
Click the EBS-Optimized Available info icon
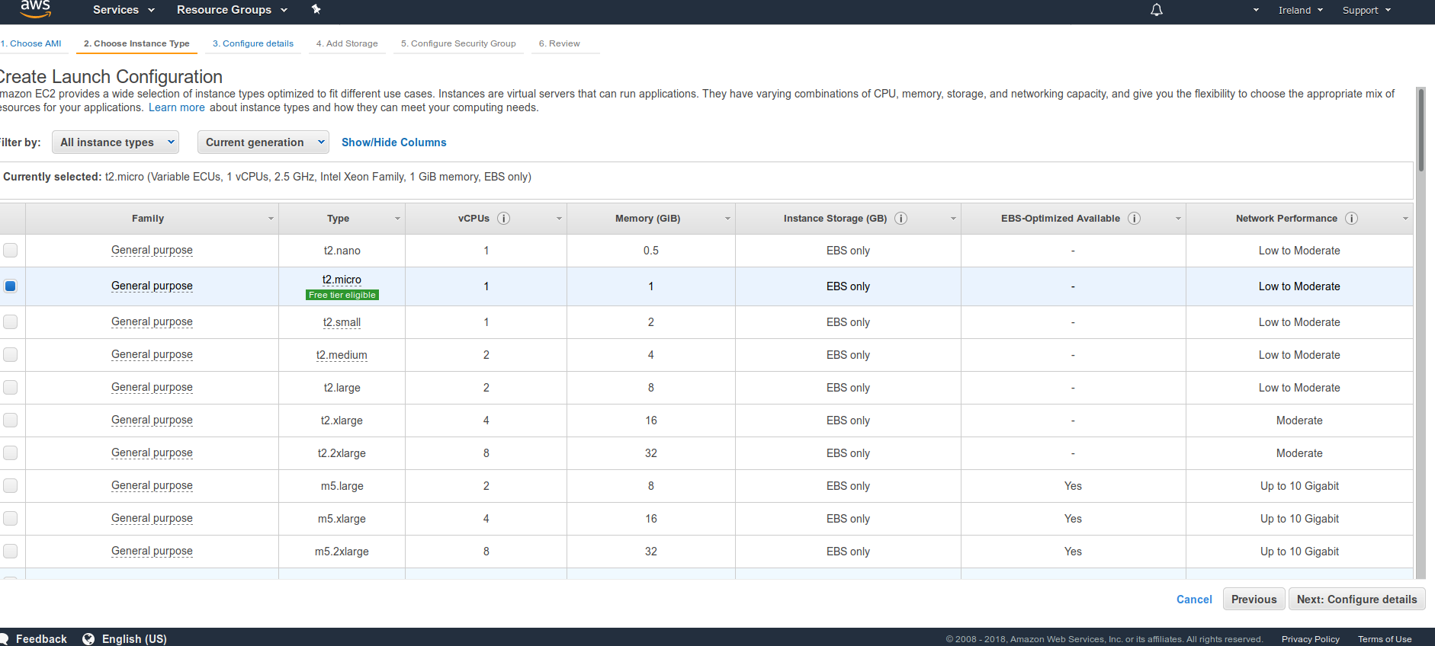(x=1134, y=219)
